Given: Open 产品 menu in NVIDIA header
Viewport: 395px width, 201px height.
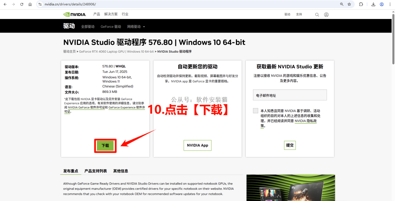Looking at the screenshot, I should (x=97, y=14).
